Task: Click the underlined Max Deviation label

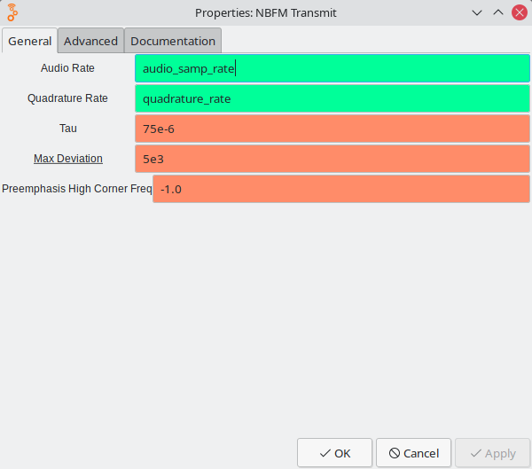Action: pyautogui.click(x=68, y=159)
